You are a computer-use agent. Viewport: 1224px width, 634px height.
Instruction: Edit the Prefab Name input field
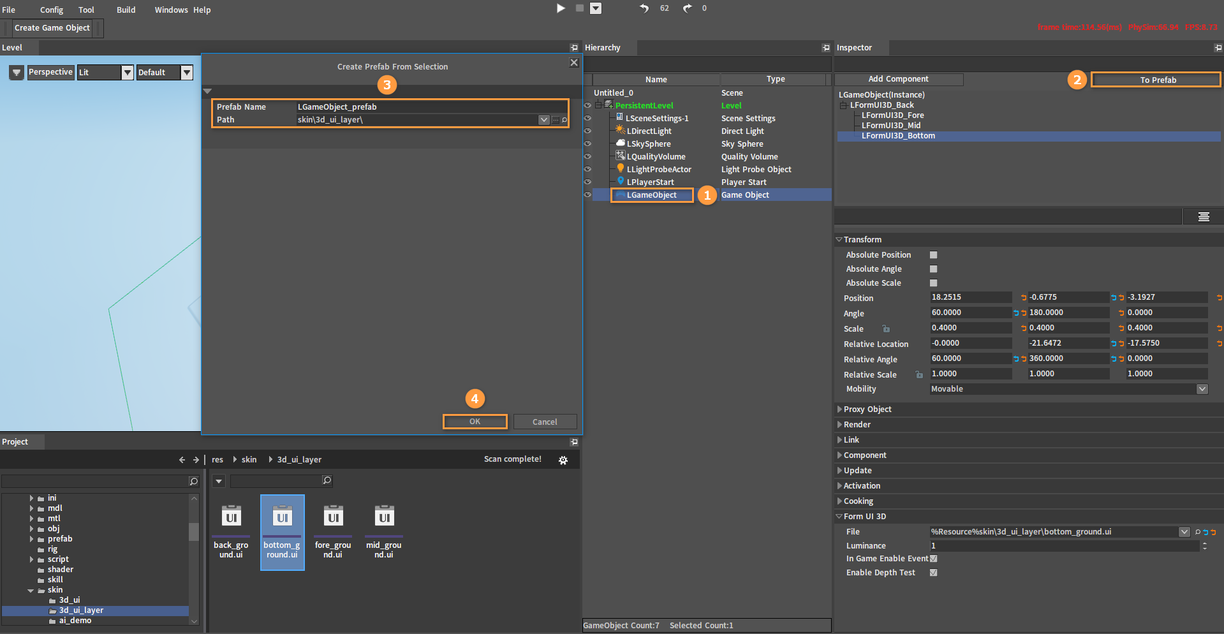(432, 107)
